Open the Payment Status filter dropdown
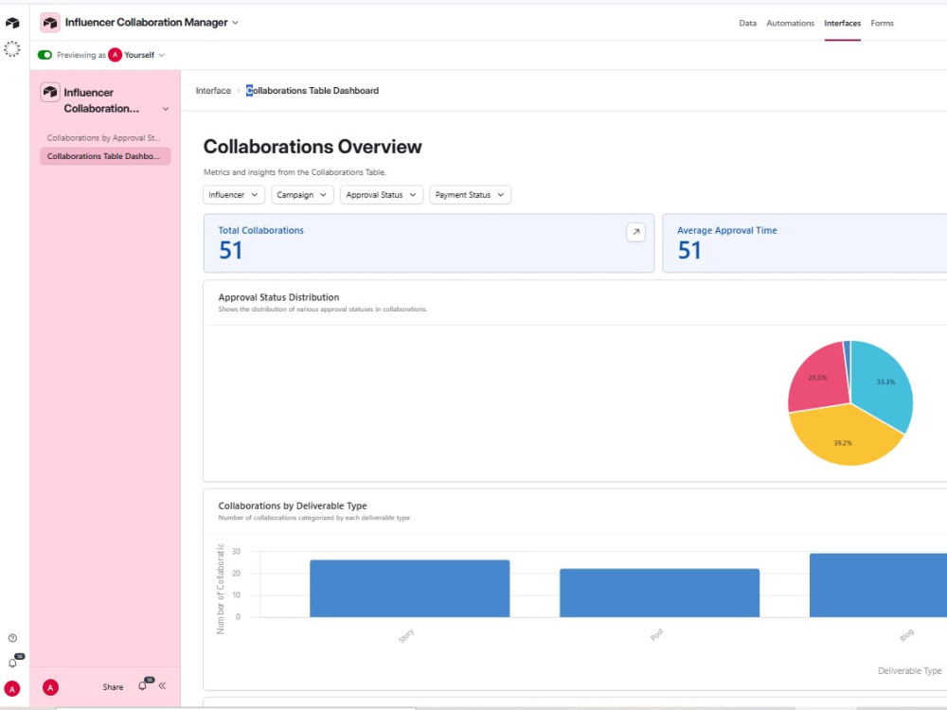The width and height of the screenshot is (947, 710). pyautogui.click(x=470, y=194)
